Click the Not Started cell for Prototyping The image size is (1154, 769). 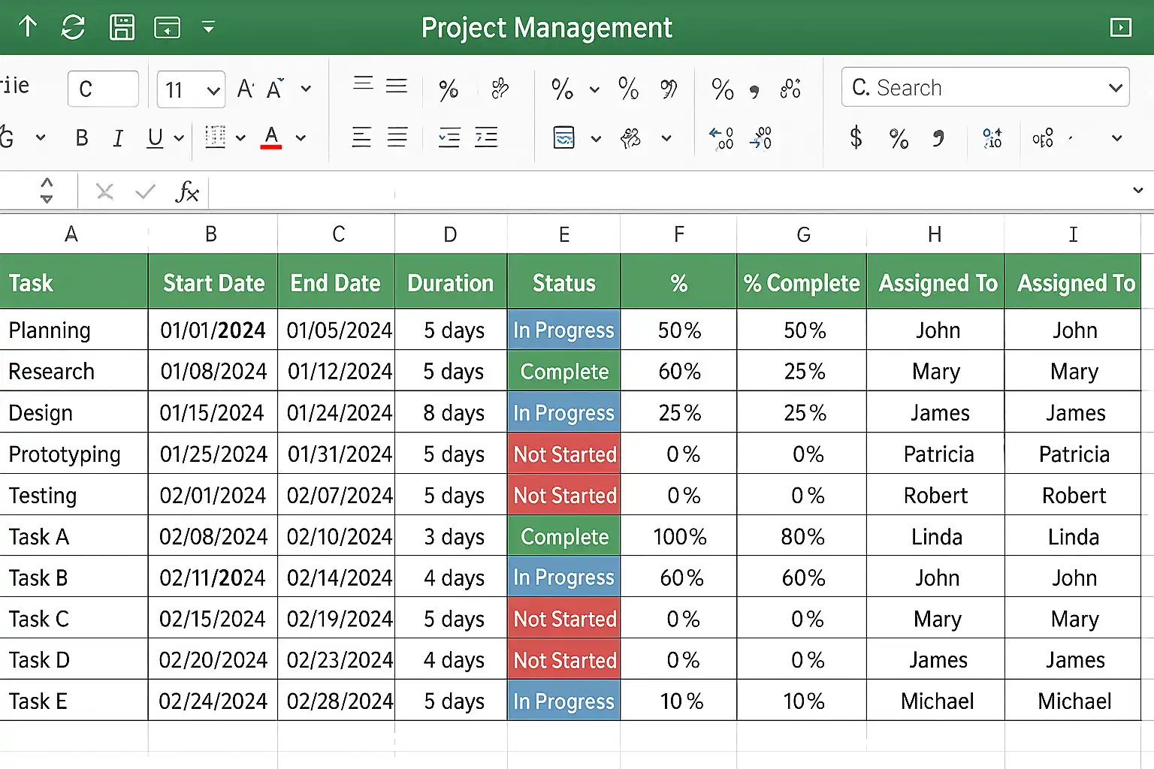pyautogui.click(x=564, y=454)
